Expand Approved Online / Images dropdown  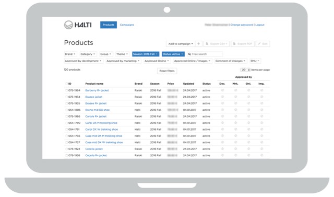pos(193,61)
